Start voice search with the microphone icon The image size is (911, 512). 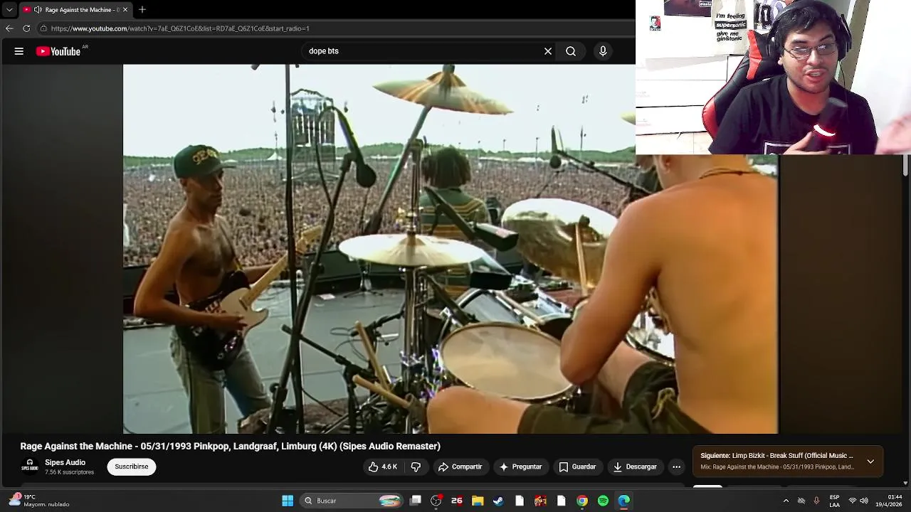603,51
